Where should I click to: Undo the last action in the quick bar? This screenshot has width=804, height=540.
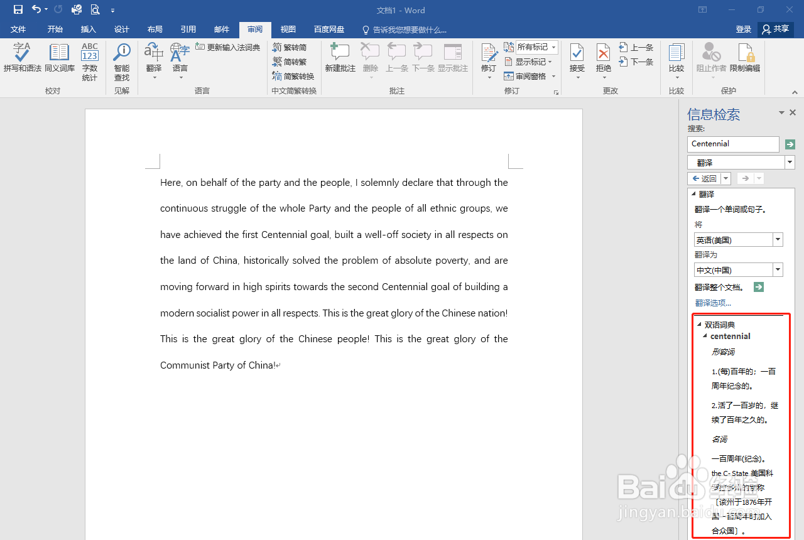36,9
